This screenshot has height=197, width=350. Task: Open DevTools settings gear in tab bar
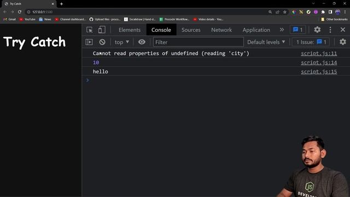[x=317, y=30]
